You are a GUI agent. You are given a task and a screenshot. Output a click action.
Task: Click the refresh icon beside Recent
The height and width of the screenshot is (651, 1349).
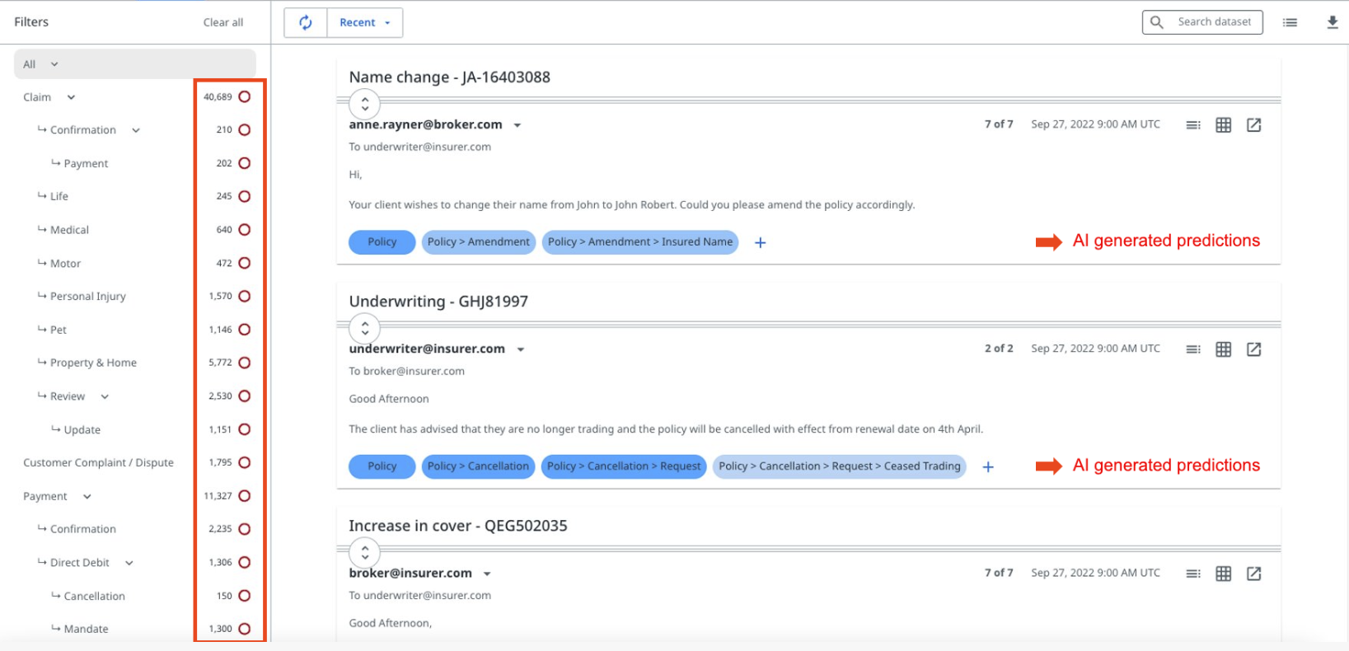[306, 23]
